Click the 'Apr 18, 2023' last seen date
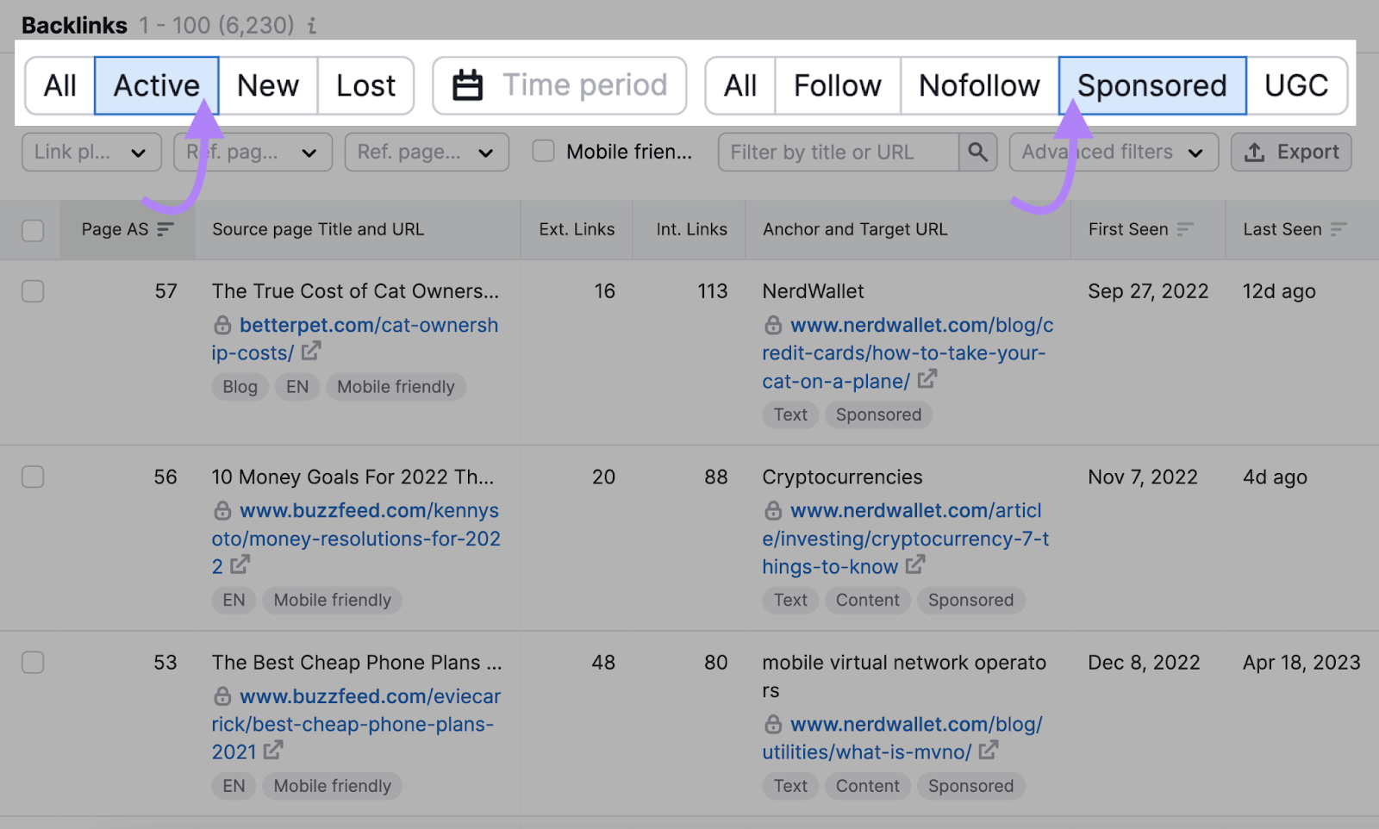 coord(1301,662)
